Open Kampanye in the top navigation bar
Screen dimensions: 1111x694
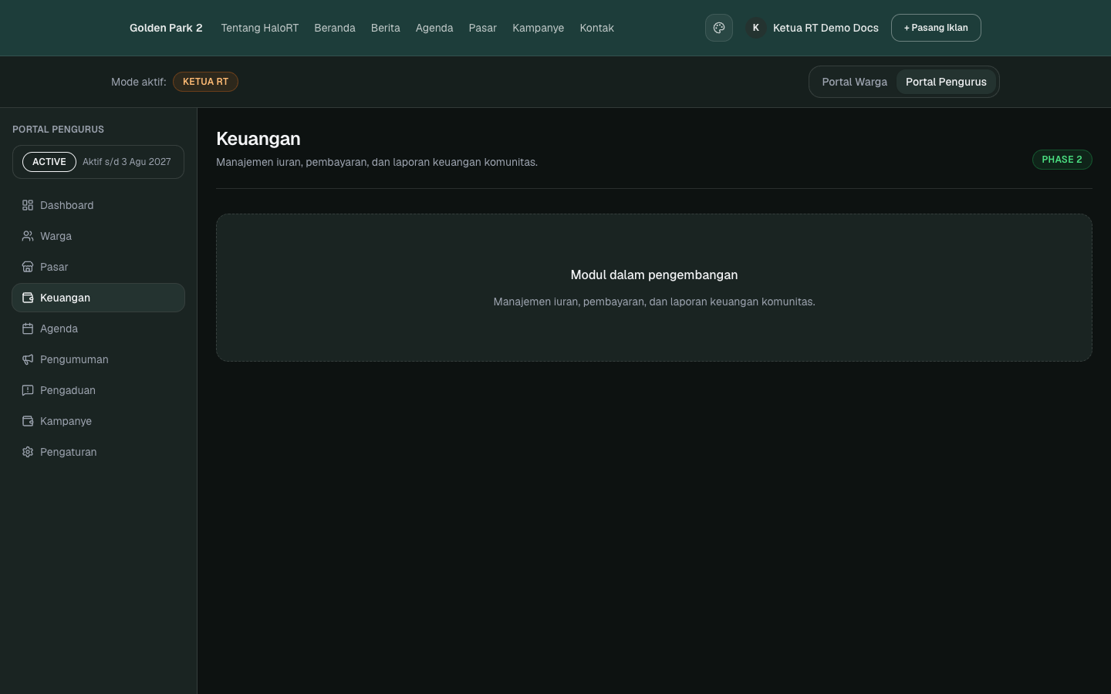tap(539, 28)
